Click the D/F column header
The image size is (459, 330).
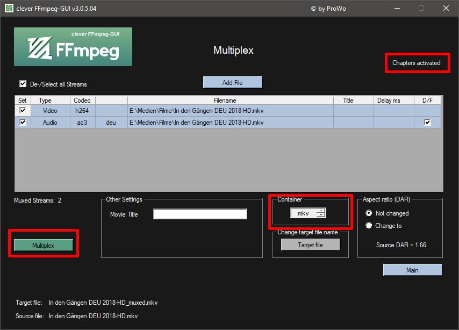tap(427, 100)
